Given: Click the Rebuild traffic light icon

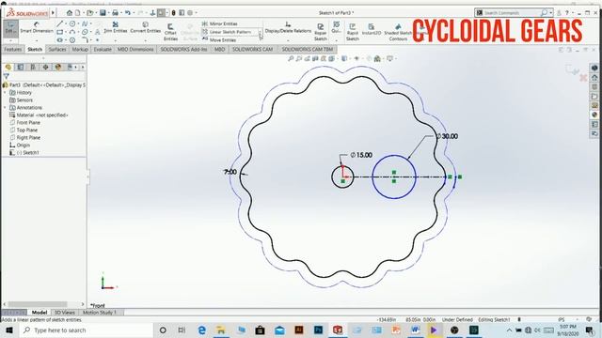Looking at the screenshot, I should (x=173, y=12).
